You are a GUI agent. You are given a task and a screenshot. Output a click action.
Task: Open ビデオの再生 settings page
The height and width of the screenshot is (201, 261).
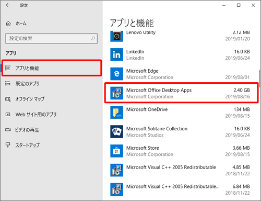click(52, 130)
